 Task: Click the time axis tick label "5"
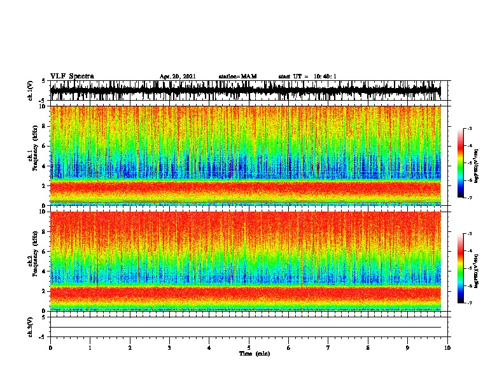(249, 348)
